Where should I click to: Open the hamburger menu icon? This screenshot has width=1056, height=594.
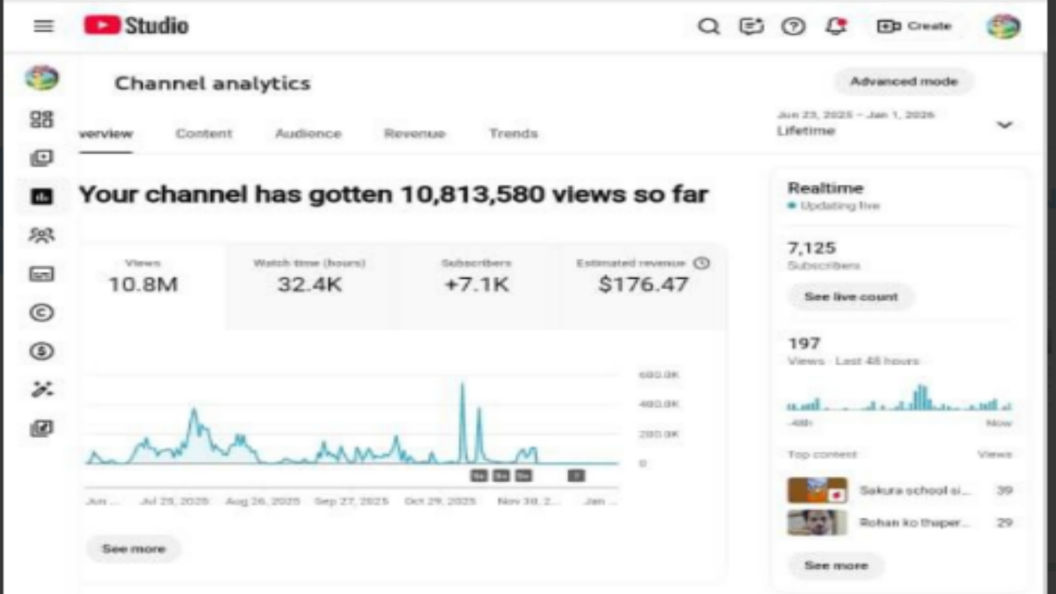click(x=43, y=26)
